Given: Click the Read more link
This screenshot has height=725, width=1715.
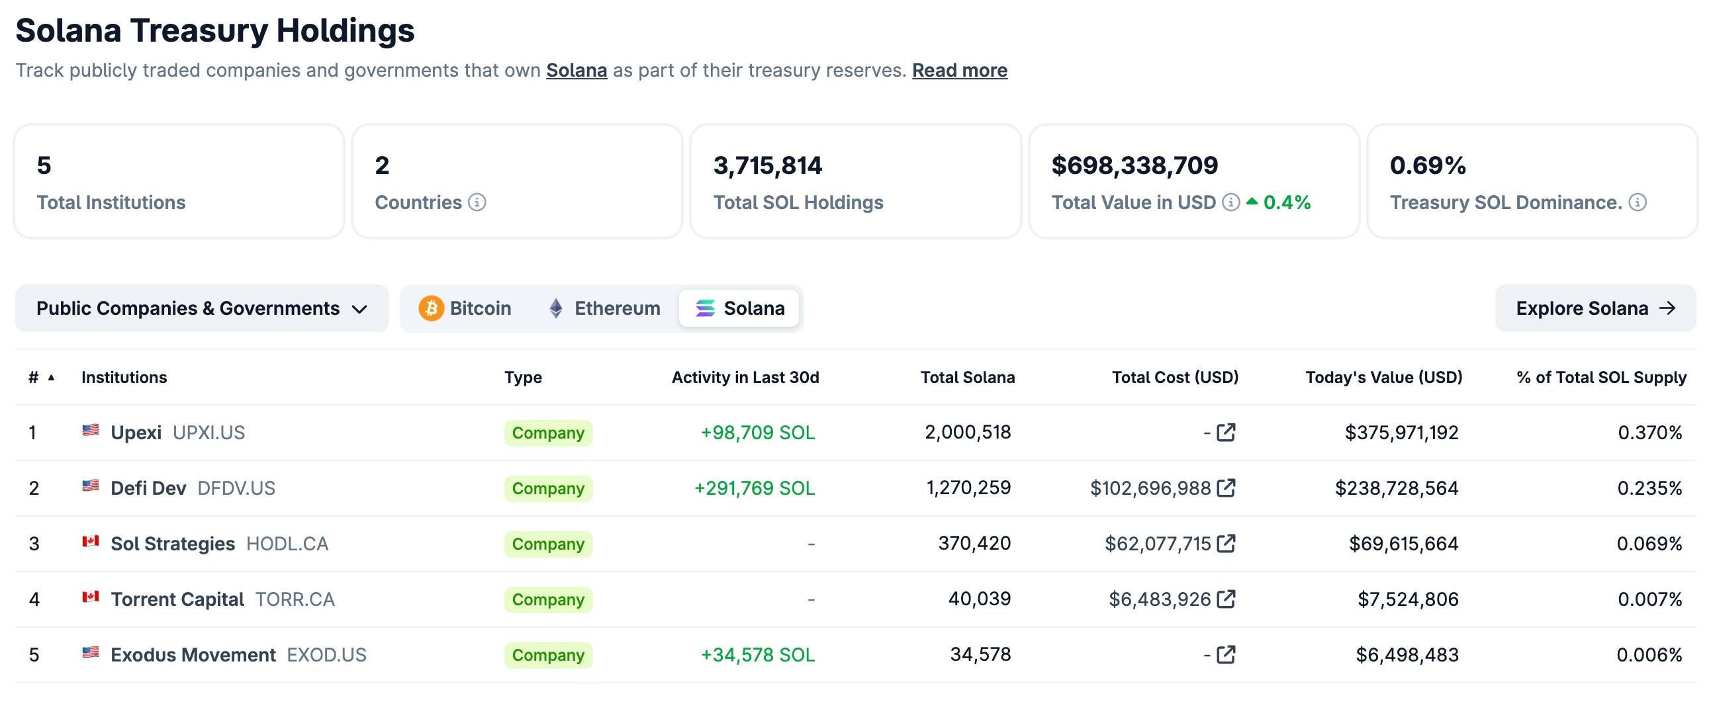Looking at the screenshot, I should pos(959,71).
